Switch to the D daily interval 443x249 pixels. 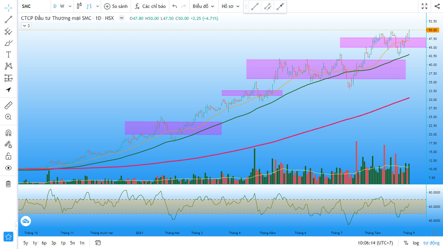click(55, 6)
